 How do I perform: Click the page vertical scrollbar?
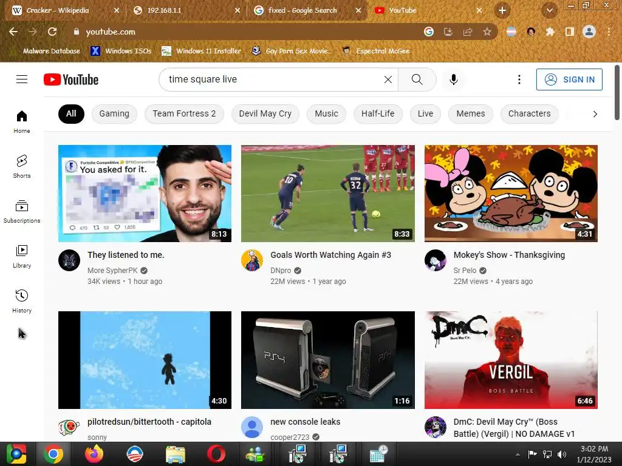617,92
